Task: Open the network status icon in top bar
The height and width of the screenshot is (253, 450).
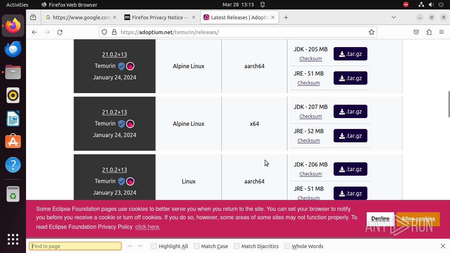Action: pos(421,5)
